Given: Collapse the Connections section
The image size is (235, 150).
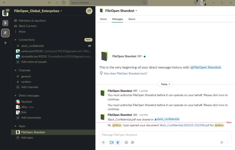Looking at the screenshot, I should [x=15, y=40].
